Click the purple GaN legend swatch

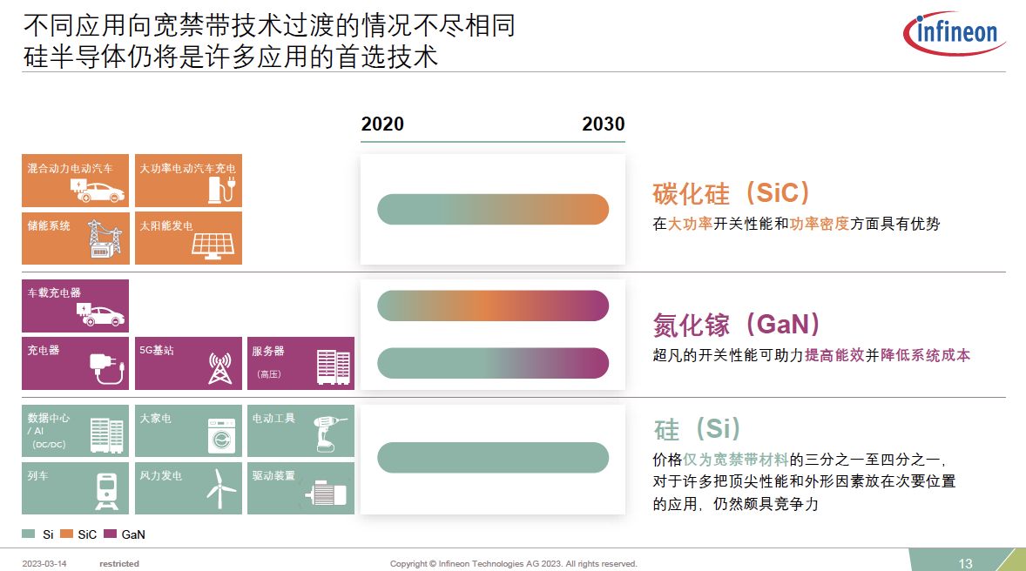click(x=110, y=534)
